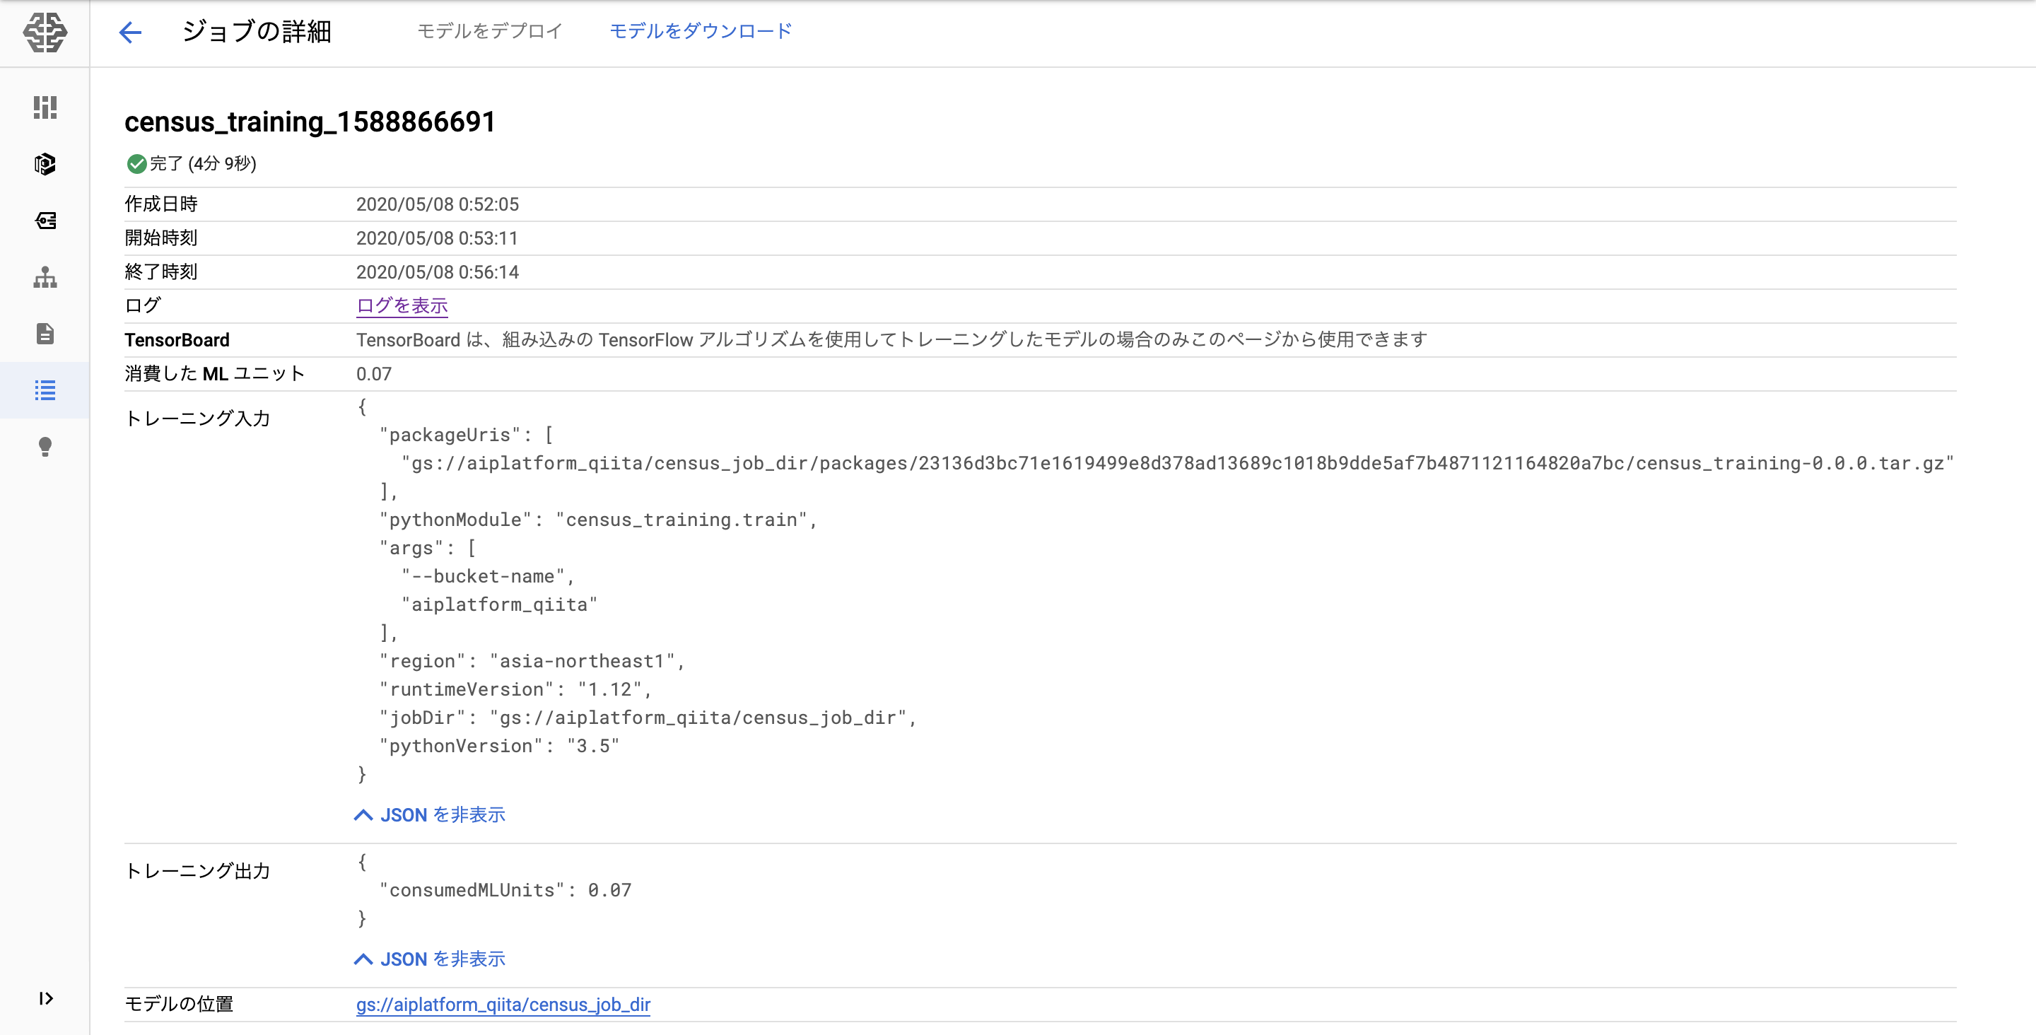2036x1035 pixels.
Task: Click the トレーニング入力 label
Action: point(198,419)
